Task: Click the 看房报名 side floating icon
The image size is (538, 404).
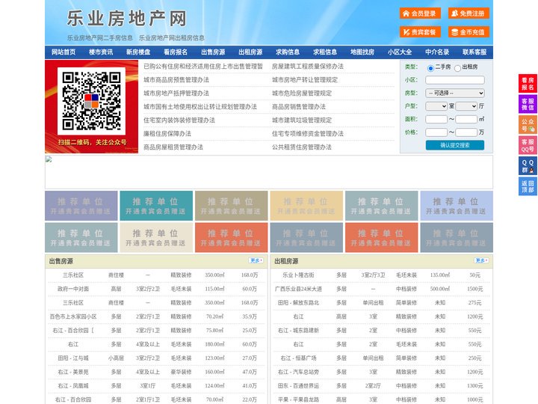Action: [x=528, y=84]
